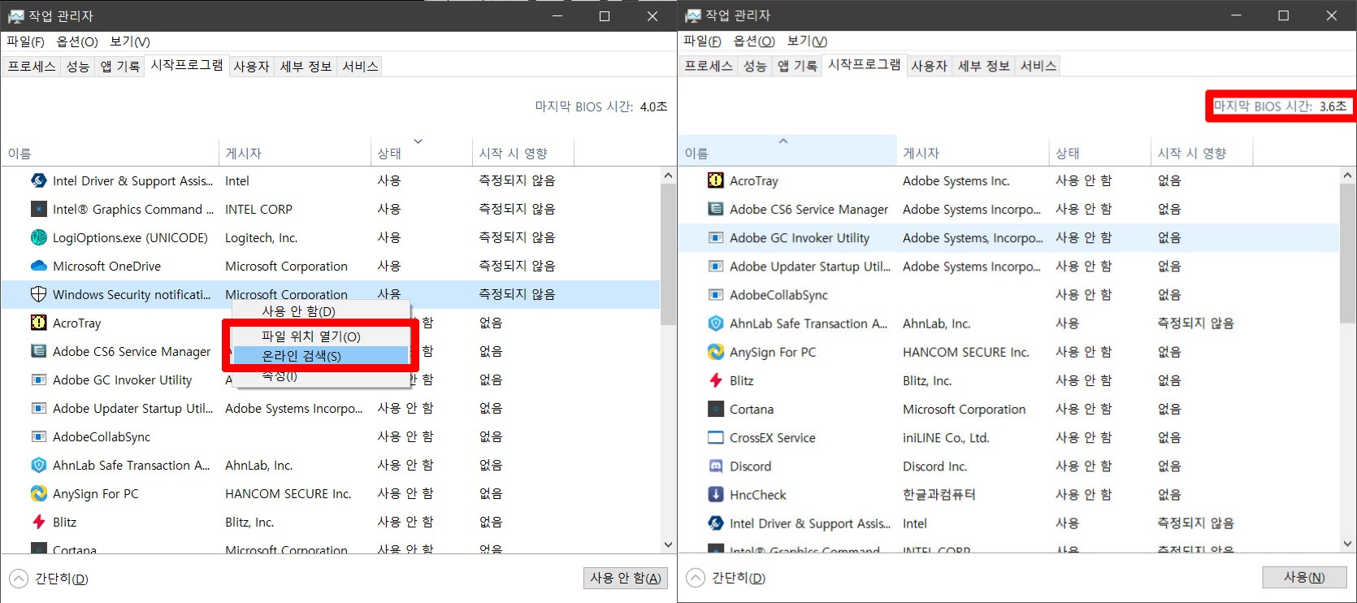Screen dimensions: 1357x603
Task: Click AnySign For PC icon, right window
Action: click(x=715, y=352)
